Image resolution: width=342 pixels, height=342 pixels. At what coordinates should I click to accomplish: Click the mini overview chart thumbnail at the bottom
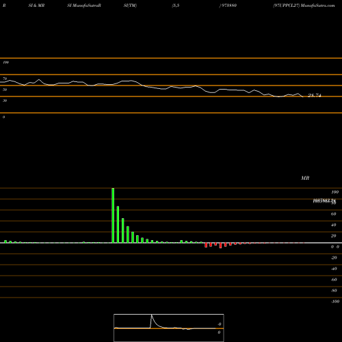tap(169, 328)
